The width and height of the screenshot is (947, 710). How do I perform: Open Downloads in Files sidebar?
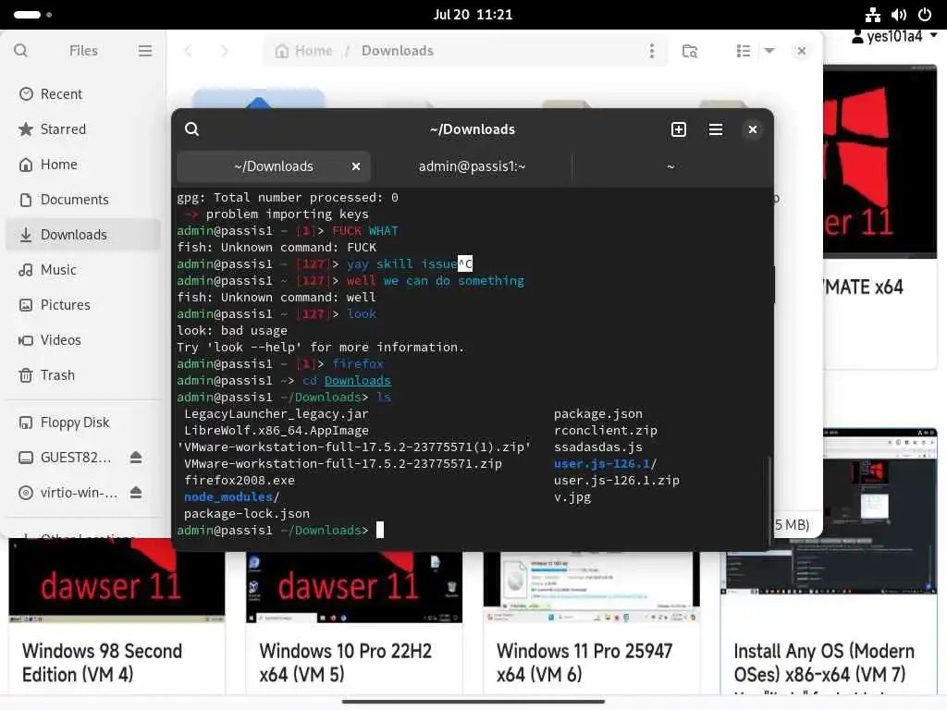83,234
